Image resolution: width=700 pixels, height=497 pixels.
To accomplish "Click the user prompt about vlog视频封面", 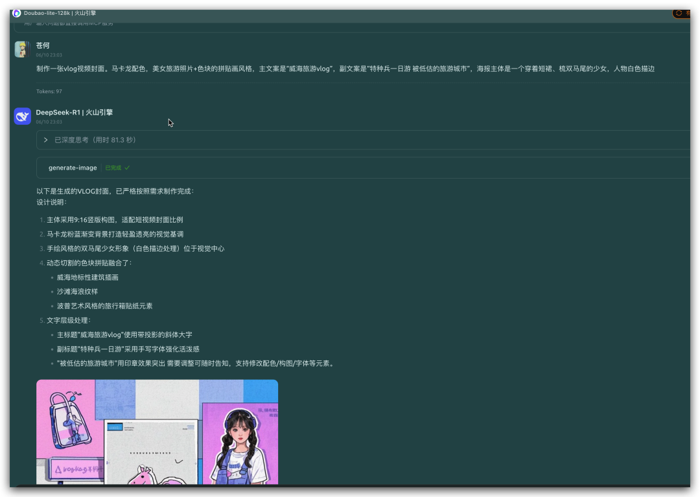I will [x=345, y=69].
